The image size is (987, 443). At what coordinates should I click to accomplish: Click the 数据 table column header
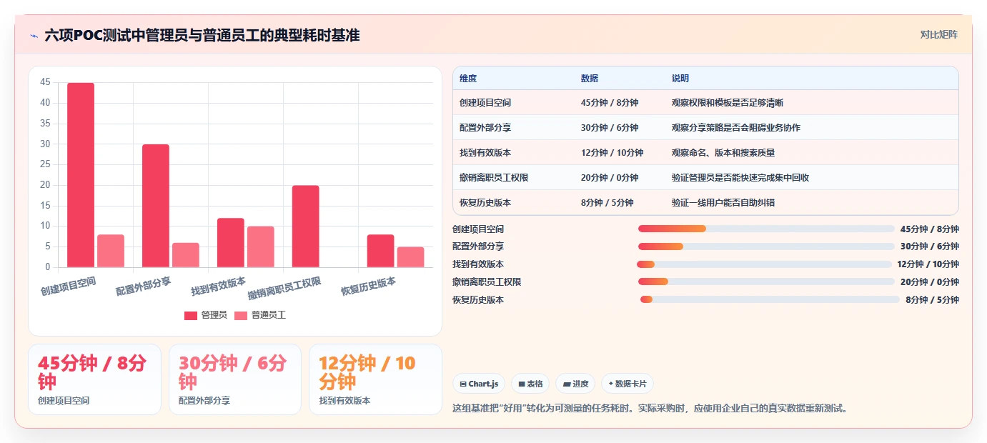tap(590, 79)
